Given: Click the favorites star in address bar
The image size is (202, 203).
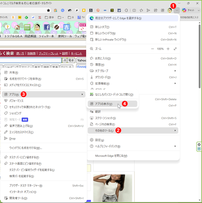Looking at the screenshot, I should [x=48, y=10].
